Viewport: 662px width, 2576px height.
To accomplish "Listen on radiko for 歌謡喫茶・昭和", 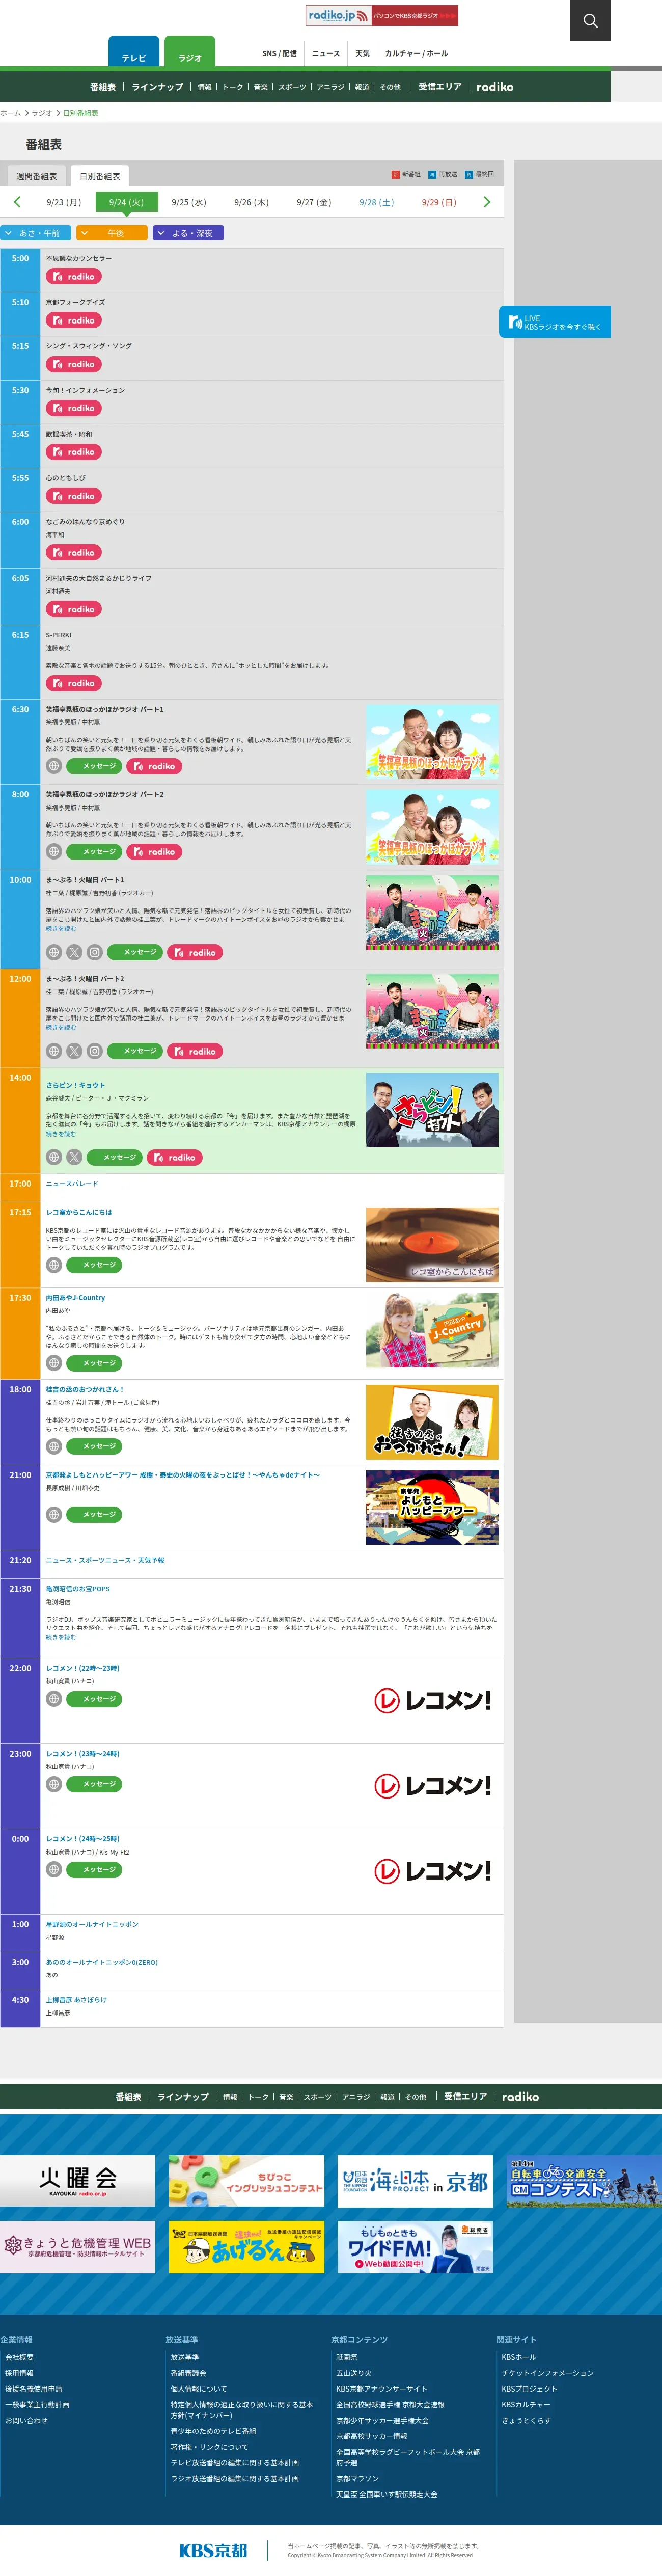I will pos(74,452).
